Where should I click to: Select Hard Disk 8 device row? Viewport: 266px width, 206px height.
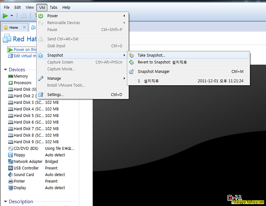click(x=33, y=135)
